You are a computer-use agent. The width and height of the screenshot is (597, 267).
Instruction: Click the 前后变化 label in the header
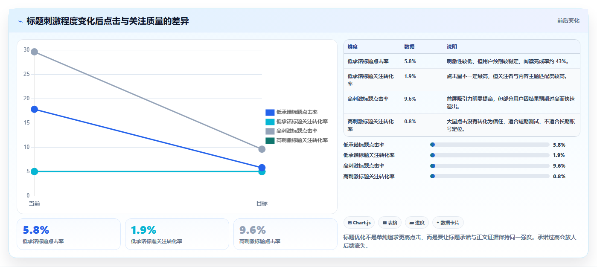pos(568,20)
